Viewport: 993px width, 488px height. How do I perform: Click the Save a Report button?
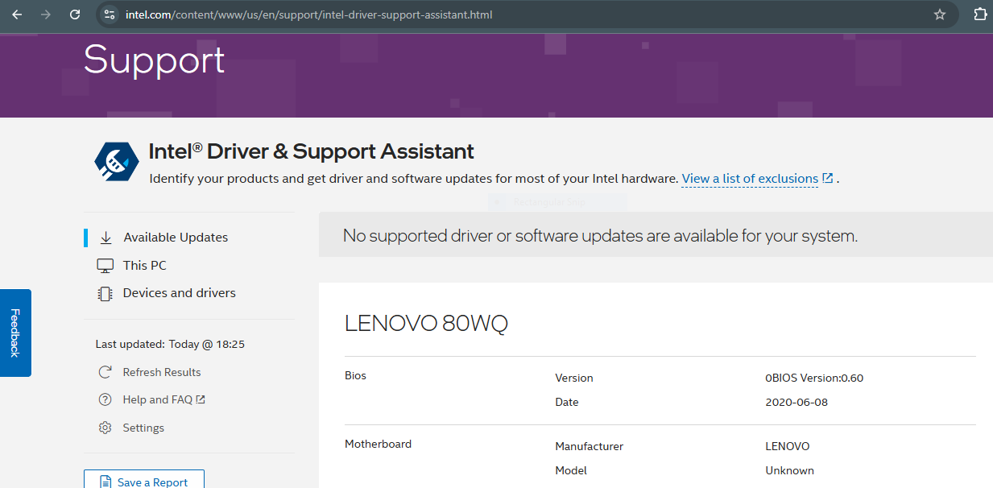point(144,480)
